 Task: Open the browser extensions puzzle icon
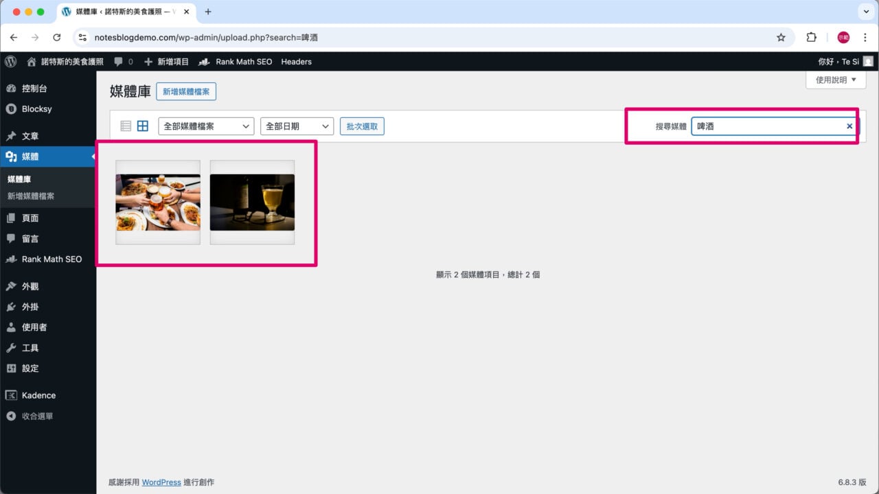[811, 38]
